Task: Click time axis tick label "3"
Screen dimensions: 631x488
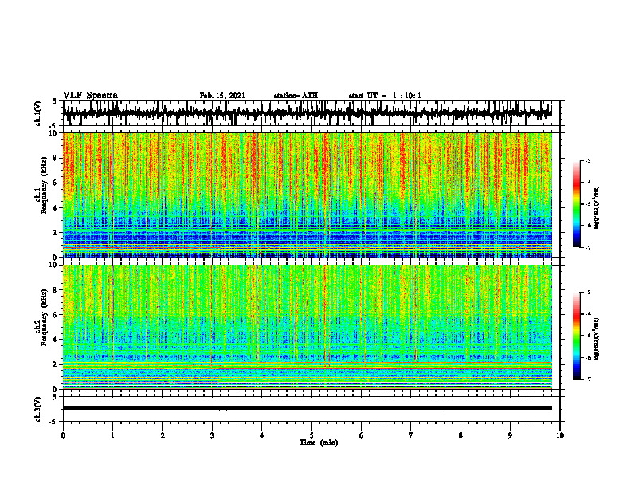Action: 212,435
